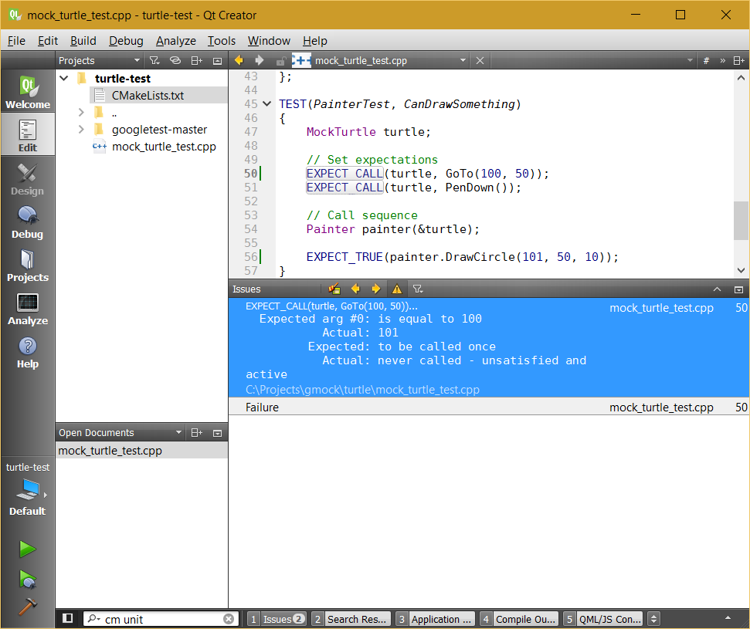Screen dimensions: 750x629
Task: Switch to Debug mode in the sidebar
Action: click(28, 222)
